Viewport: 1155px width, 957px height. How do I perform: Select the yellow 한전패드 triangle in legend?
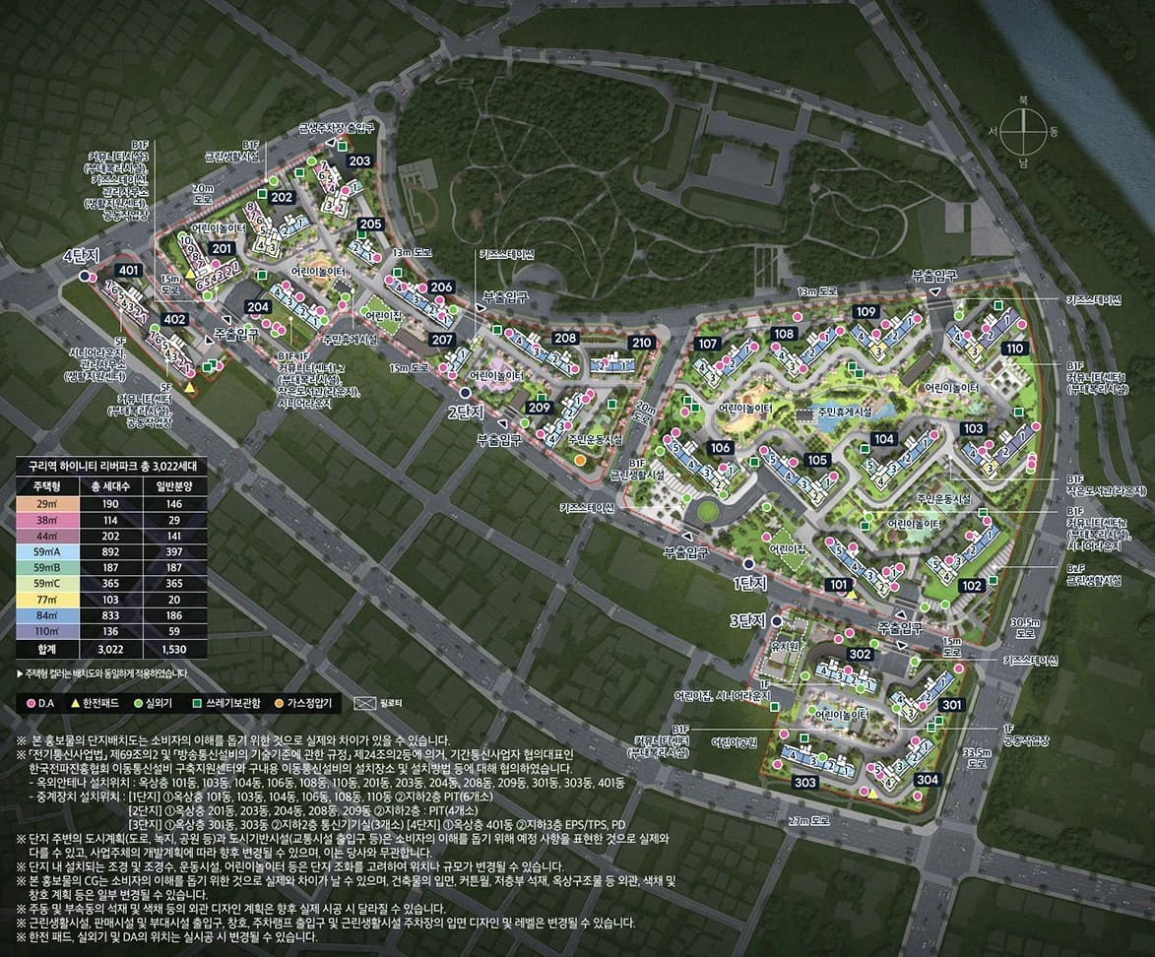pos(75,704)
